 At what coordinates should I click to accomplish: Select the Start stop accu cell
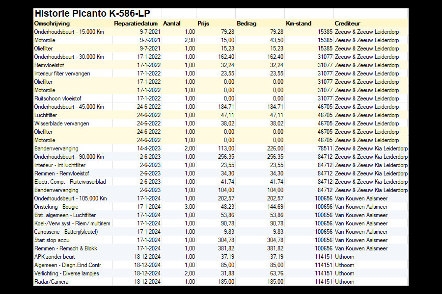tap(52, 240)
